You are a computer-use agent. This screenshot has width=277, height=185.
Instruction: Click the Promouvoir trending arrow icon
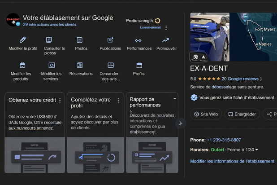pyautogui.click(x=166, y=40)
